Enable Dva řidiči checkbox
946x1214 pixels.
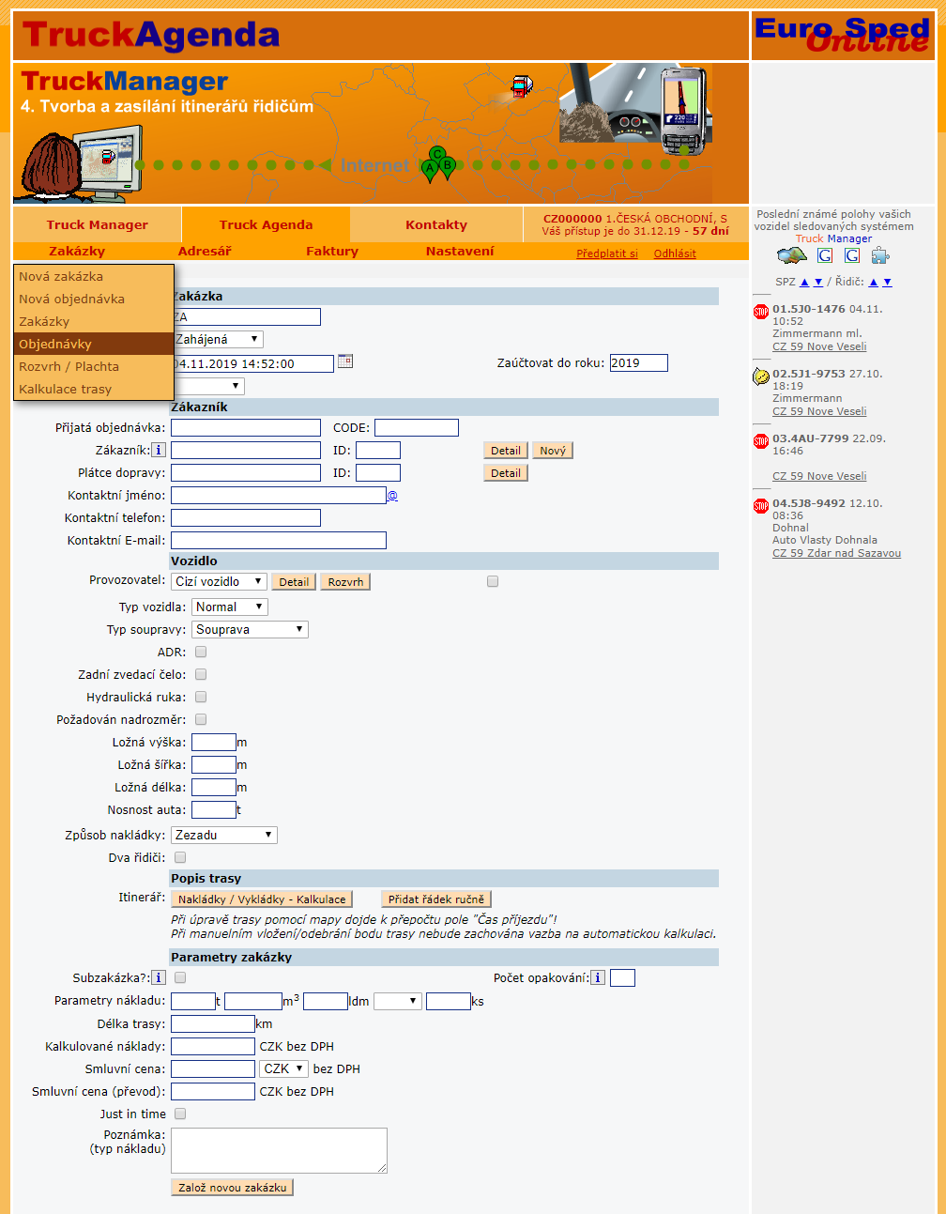pyautogui.click(x=180, y=858)
